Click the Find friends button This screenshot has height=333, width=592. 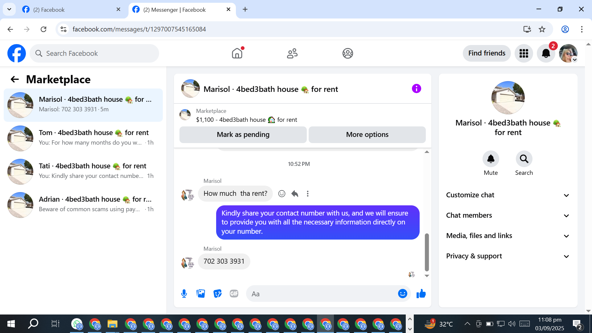(487, 53)
